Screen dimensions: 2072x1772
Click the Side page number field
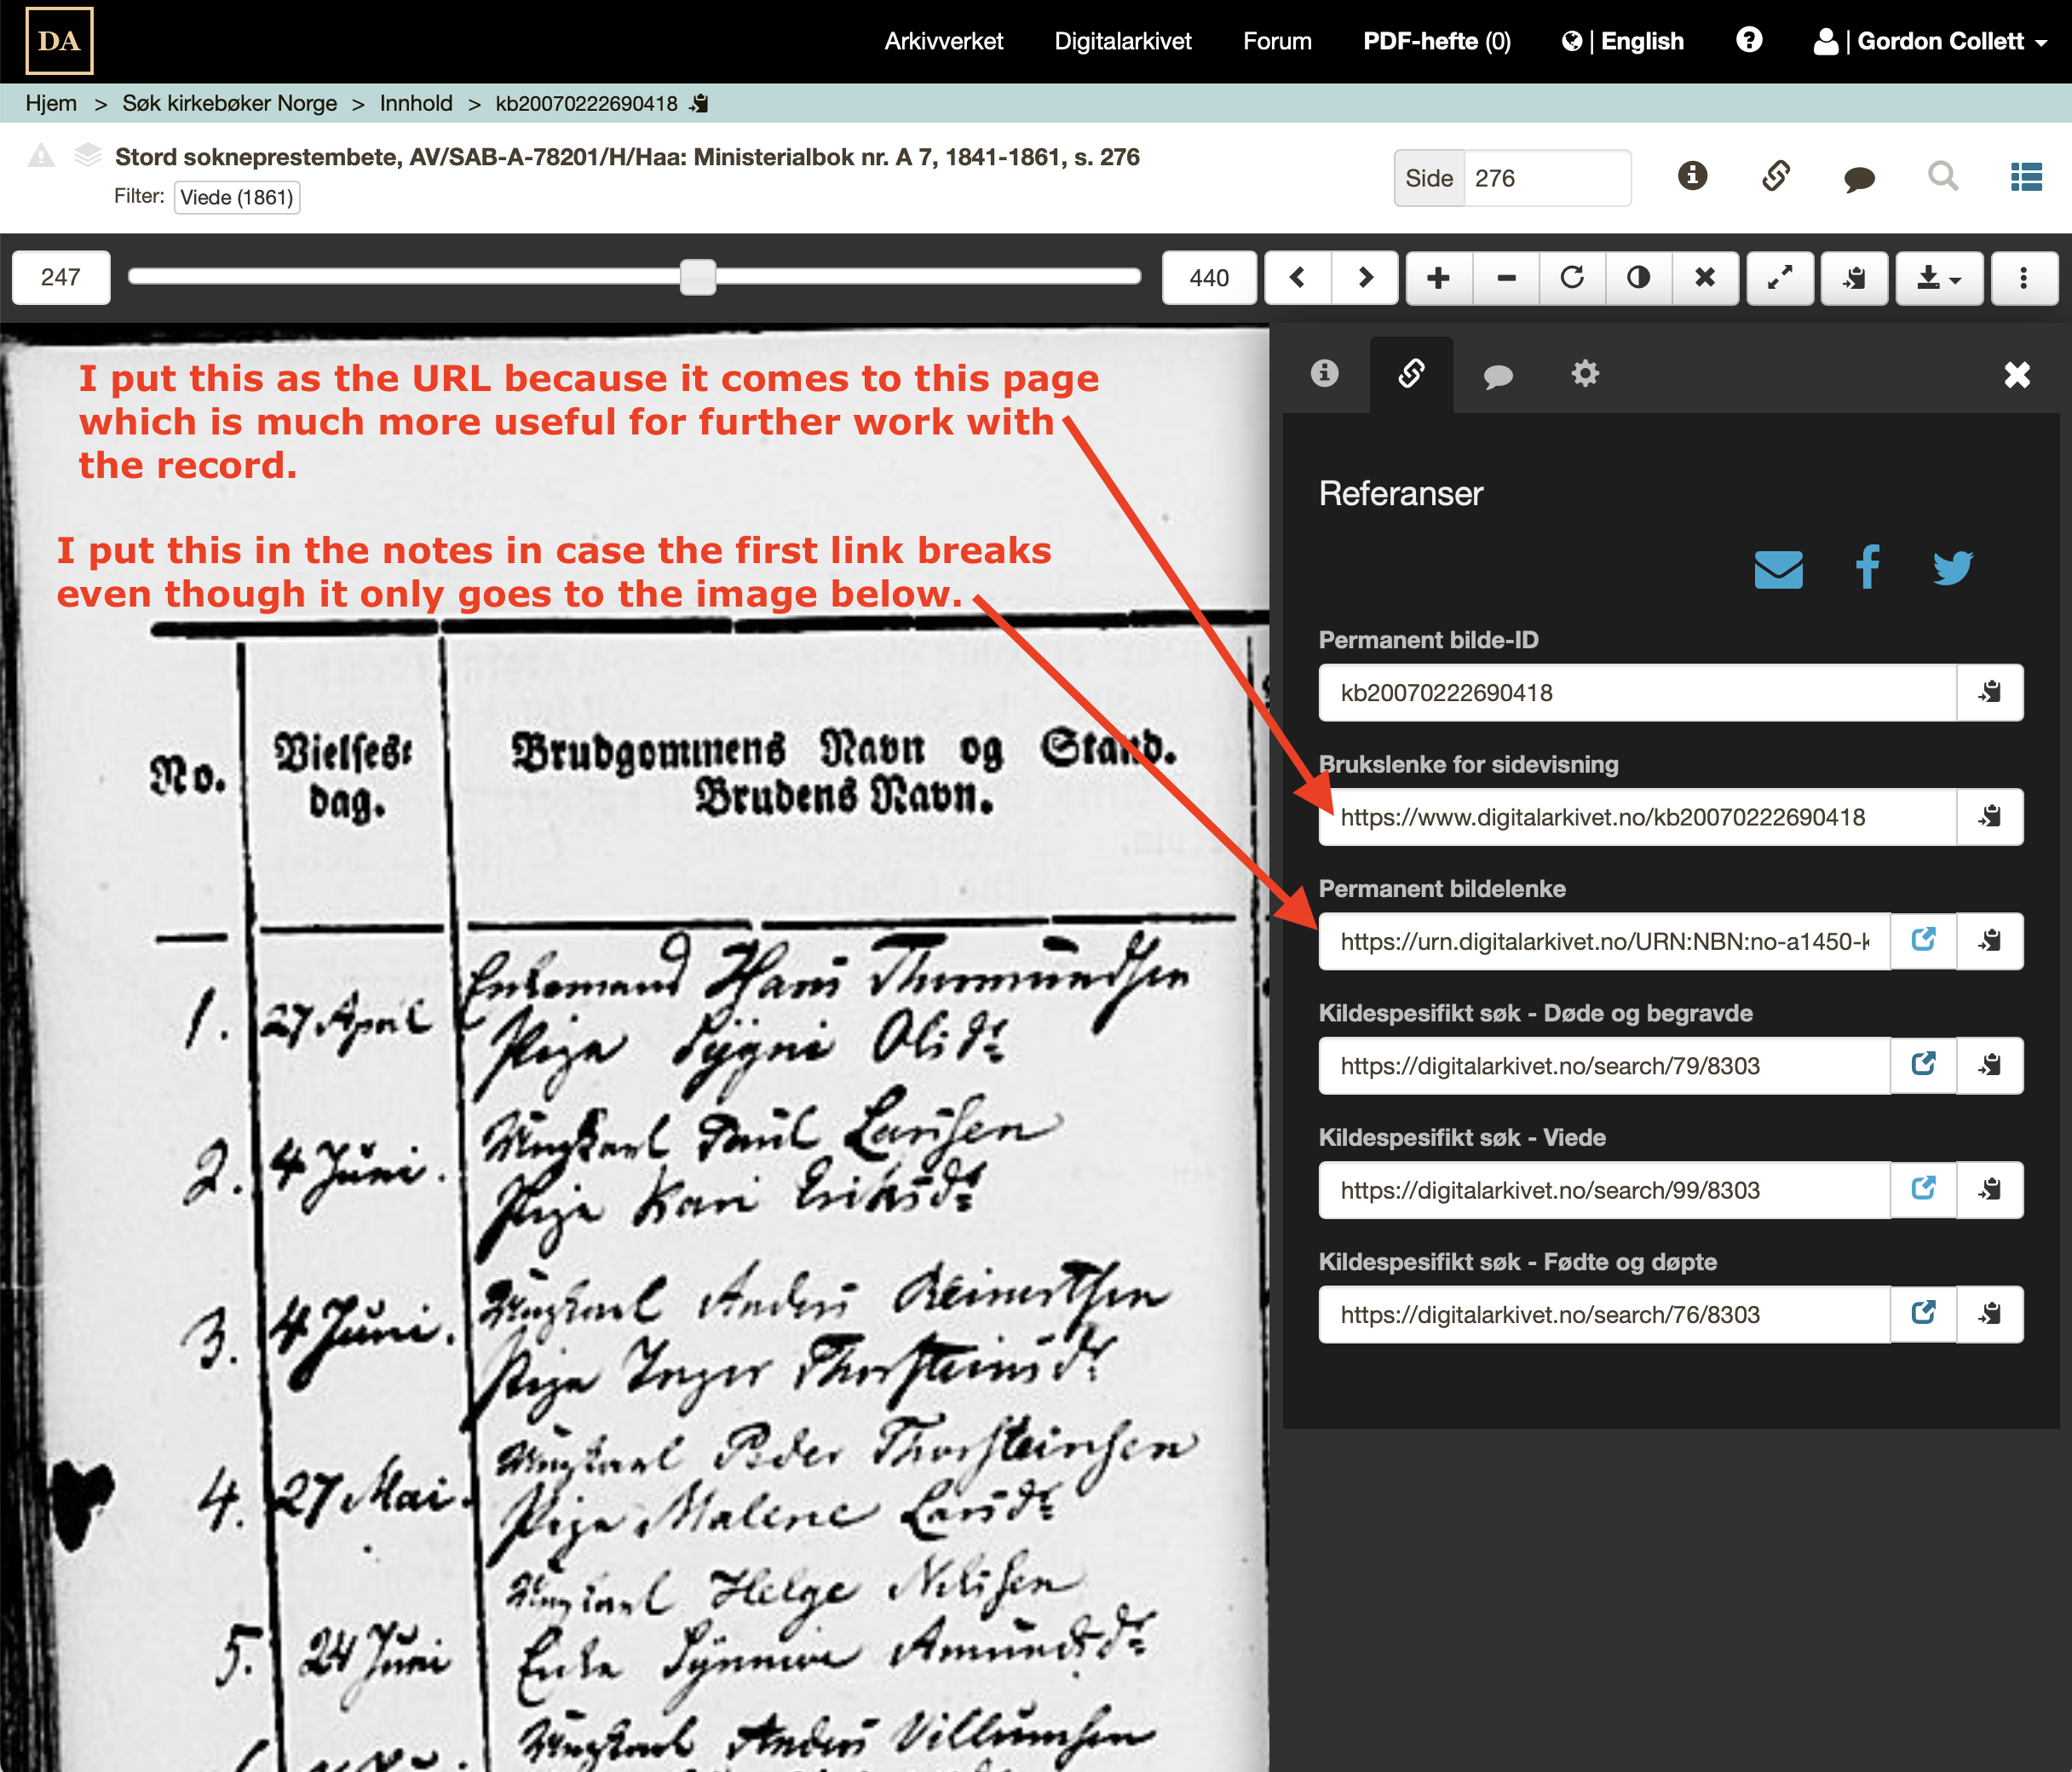tap(1545, 178)
